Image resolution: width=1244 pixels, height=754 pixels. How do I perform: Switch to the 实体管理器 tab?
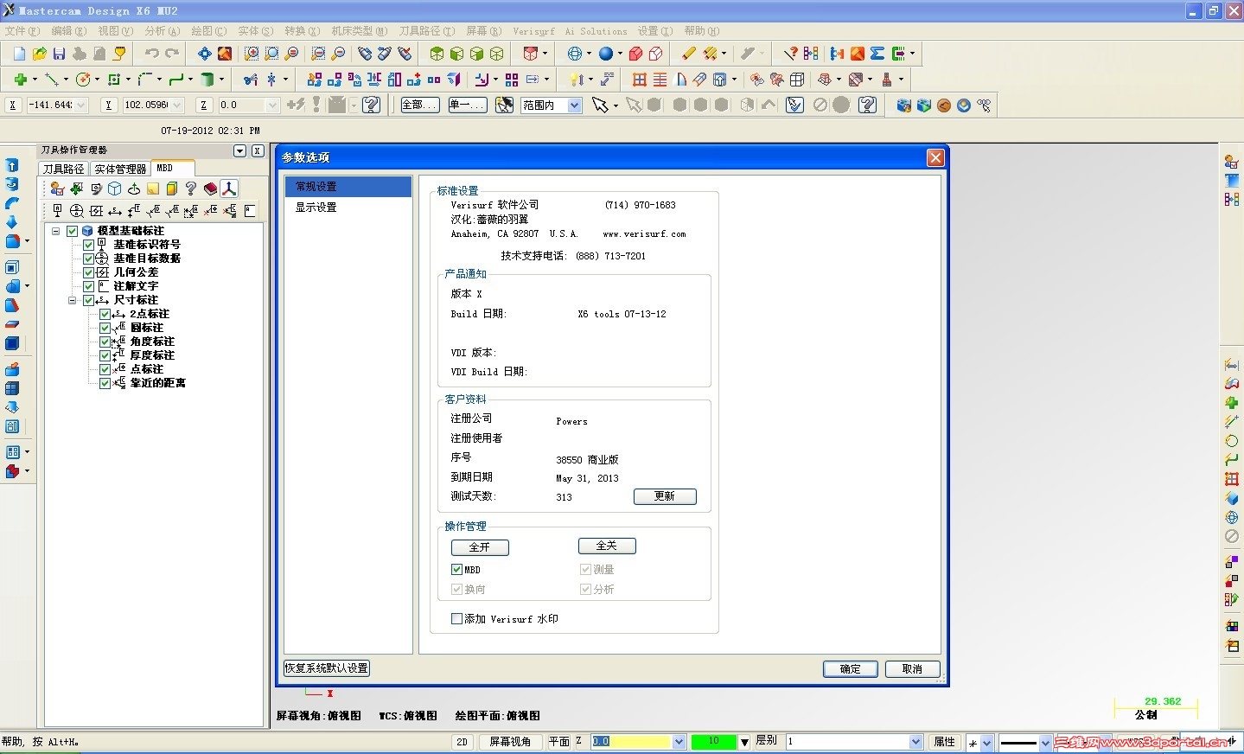120,169
